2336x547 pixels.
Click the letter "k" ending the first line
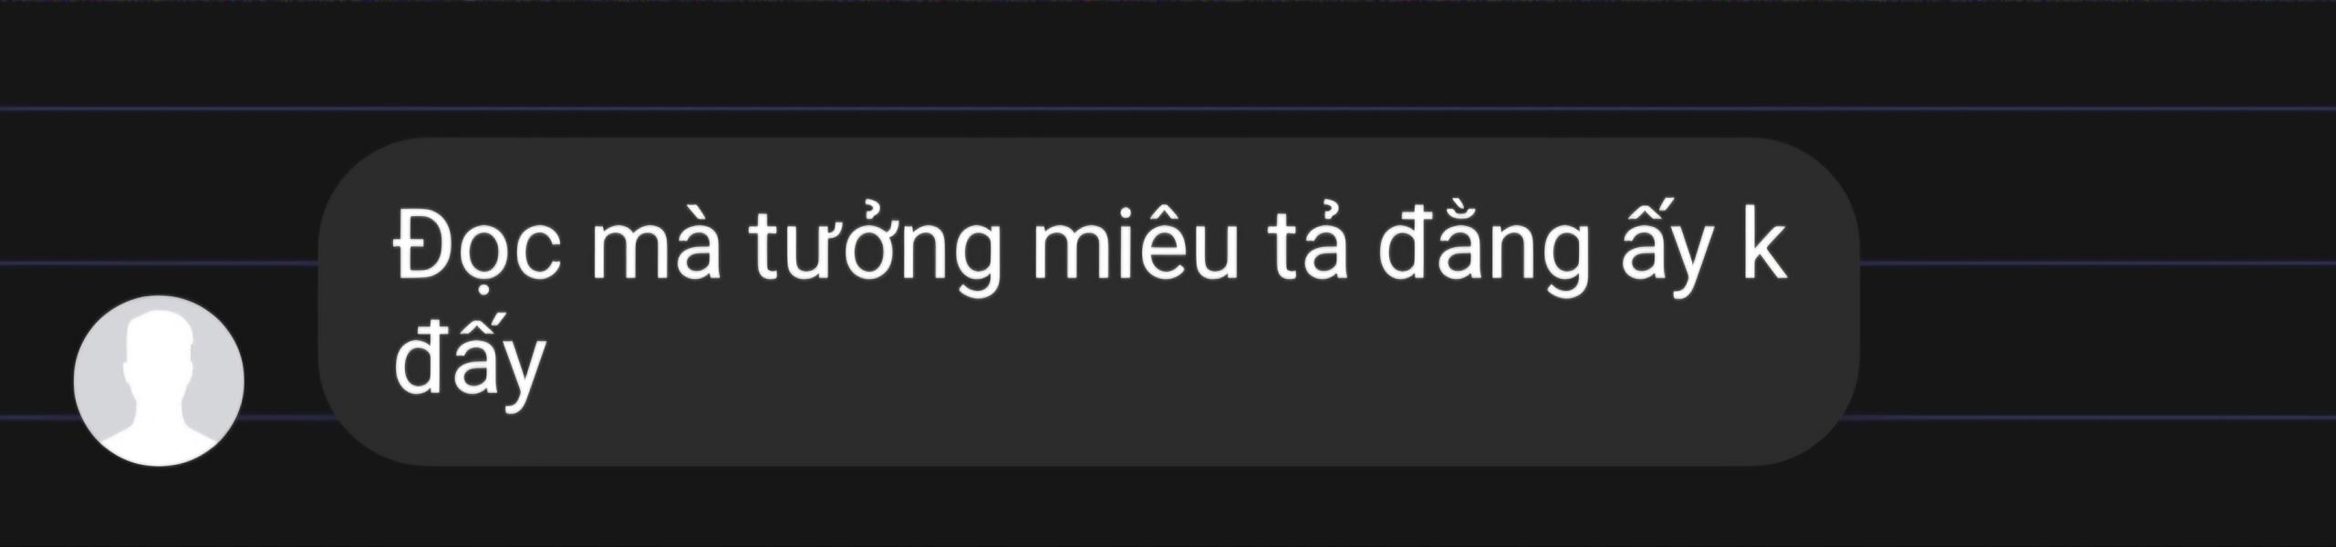pyautogui.click(x=1762, y=244)
